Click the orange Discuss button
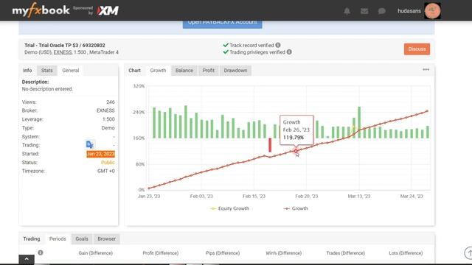The height and width of the screenshot is (265, 472). (x=417, y=49)
